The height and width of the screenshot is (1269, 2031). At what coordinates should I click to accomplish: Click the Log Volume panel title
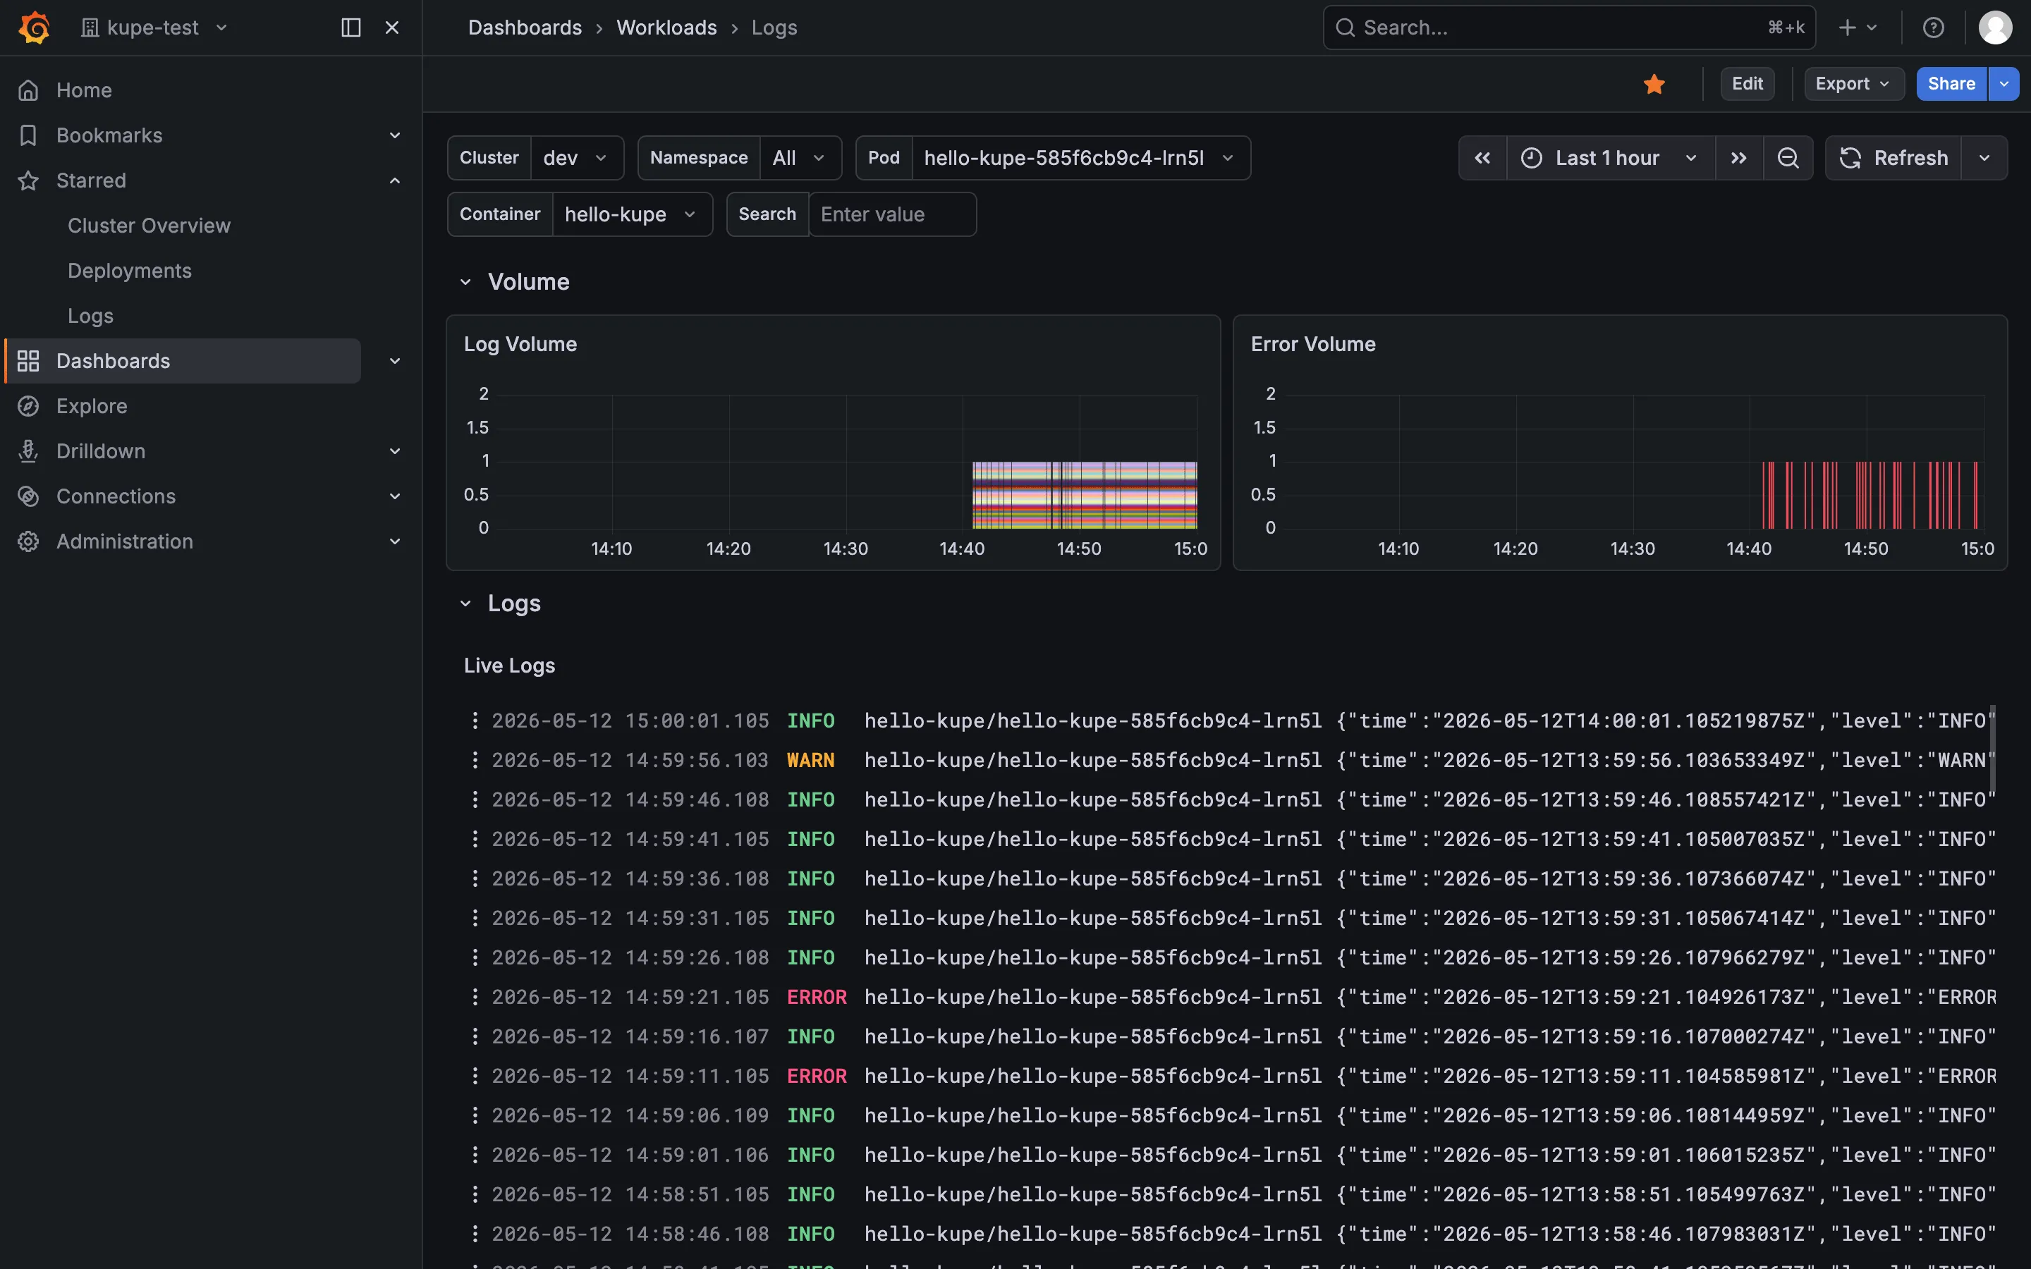click(x=520, y=344)
